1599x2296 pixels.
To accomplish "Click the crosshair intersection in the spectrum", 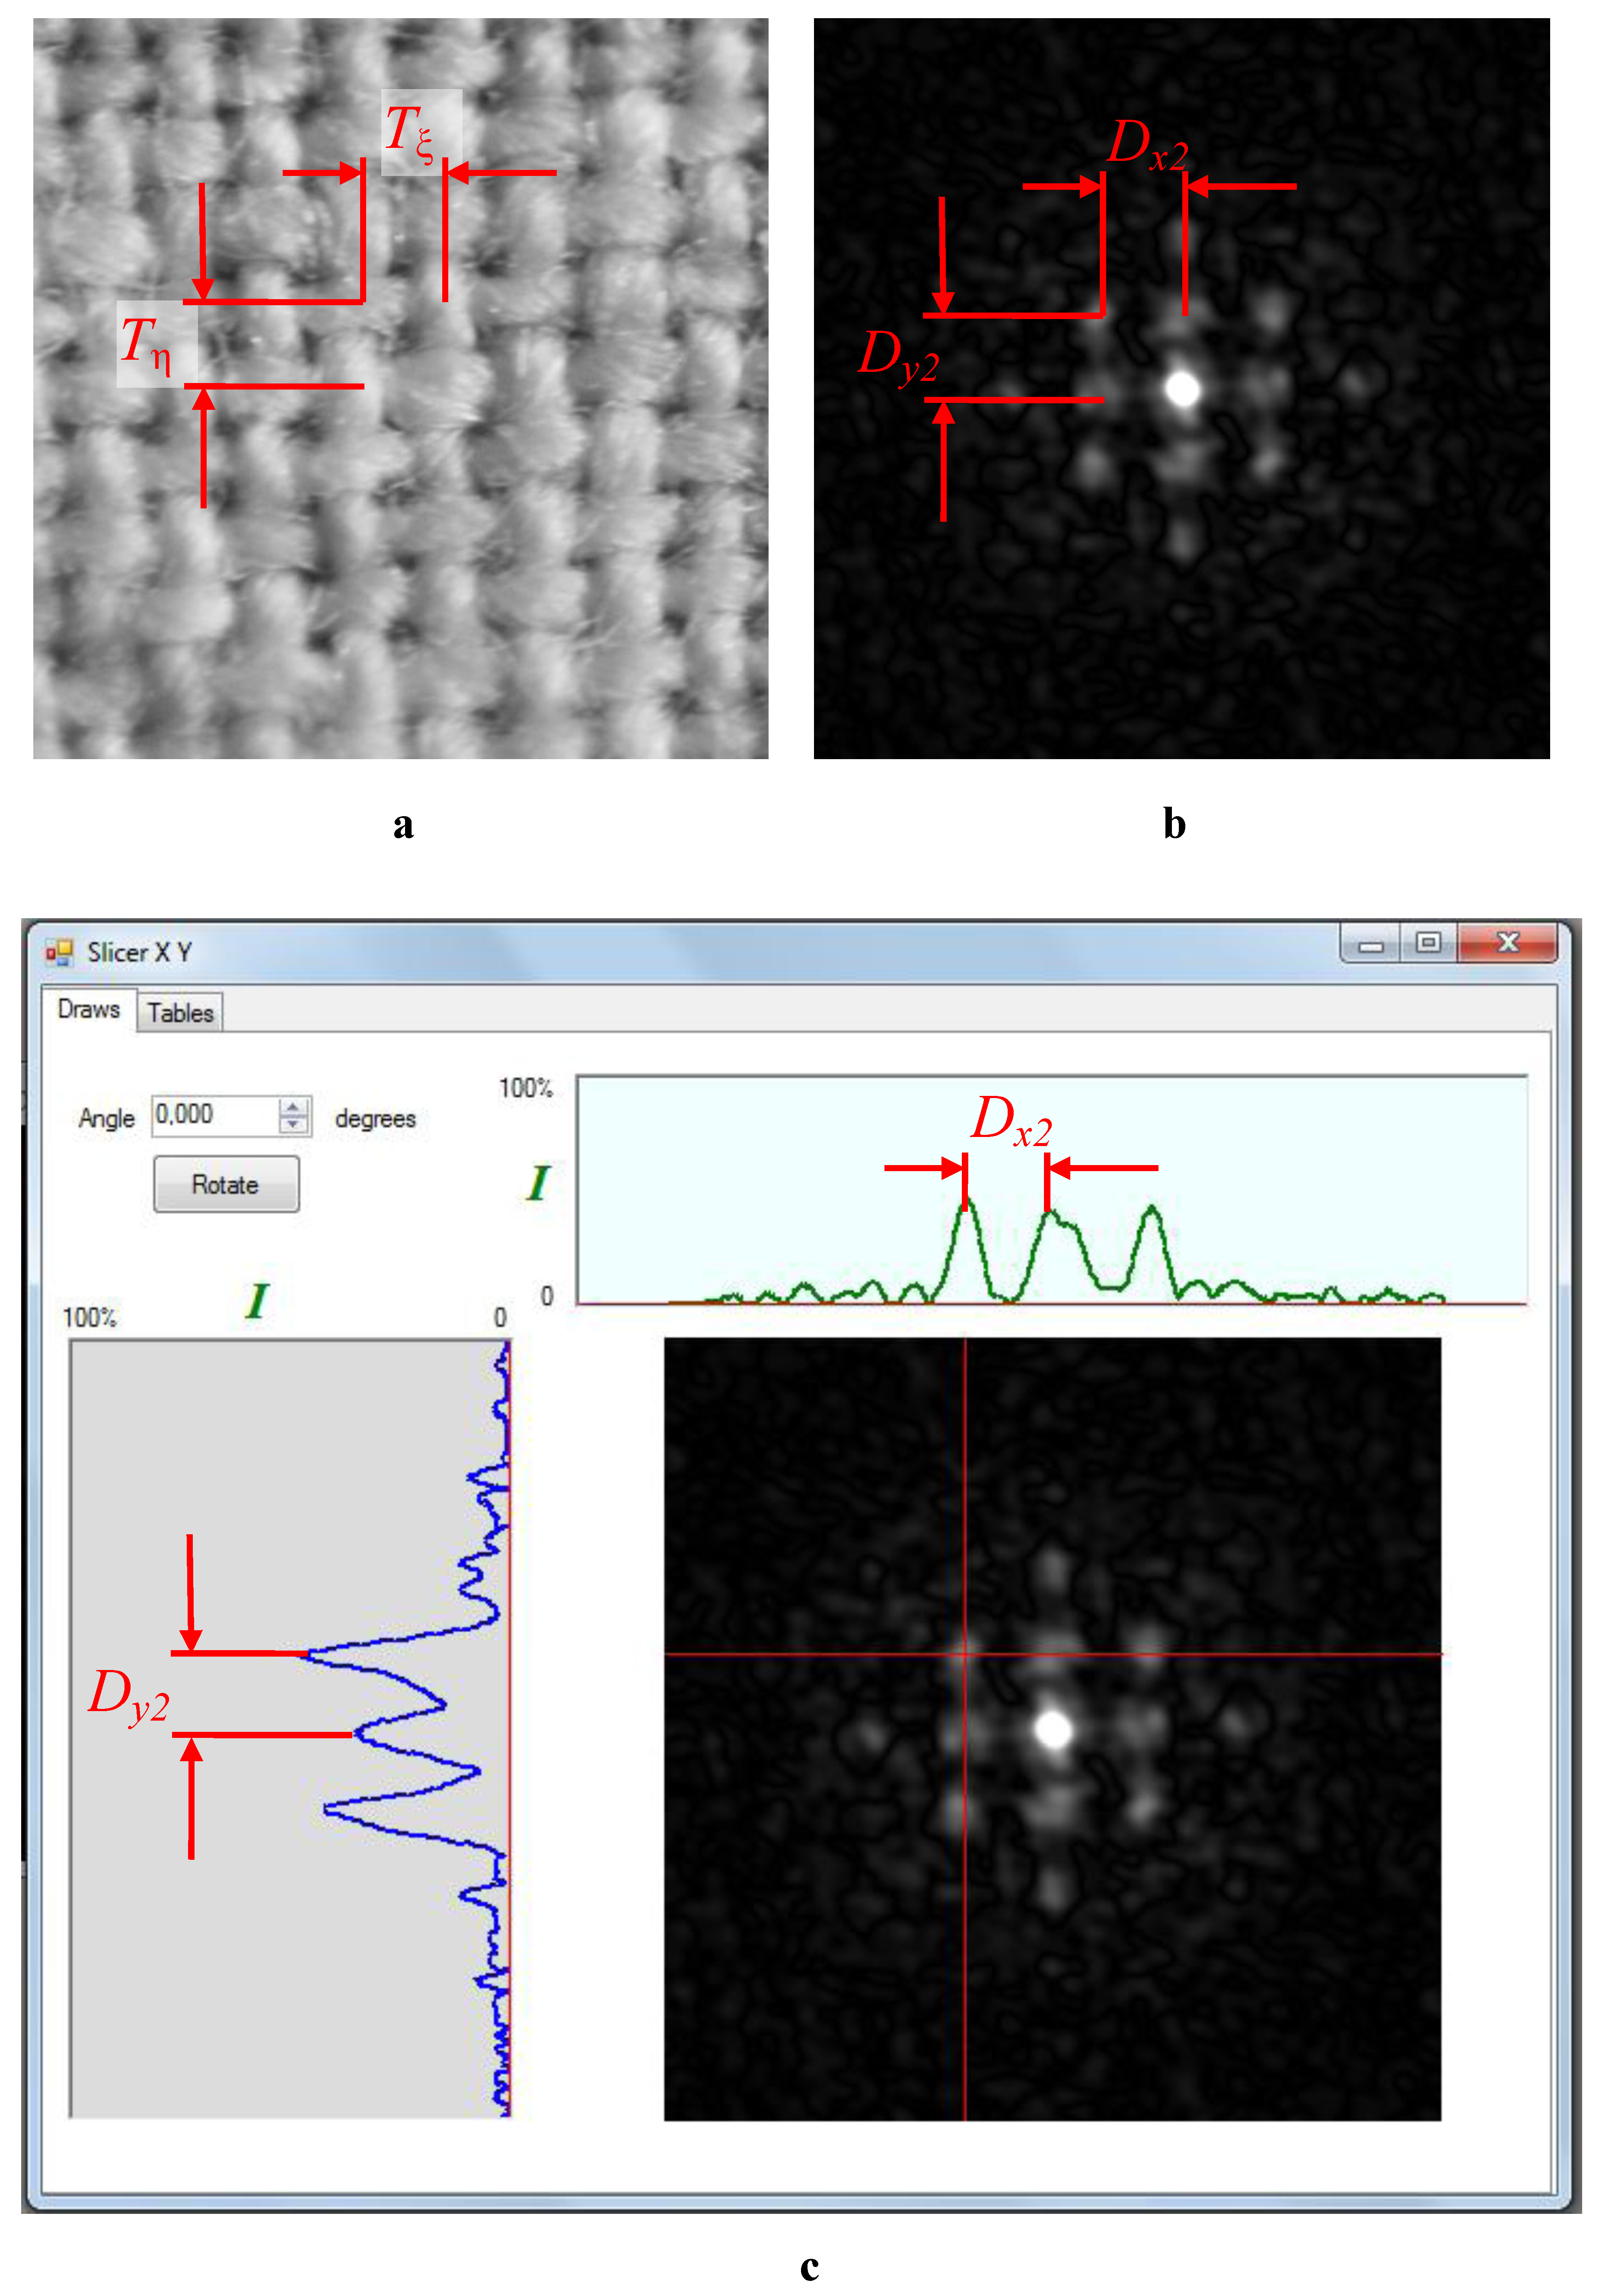I will point(965,1655).
